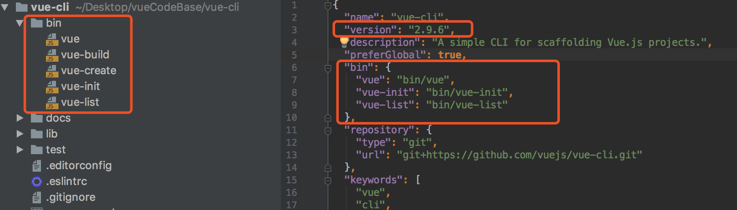Expand the test folder arrow

[20, 150]
